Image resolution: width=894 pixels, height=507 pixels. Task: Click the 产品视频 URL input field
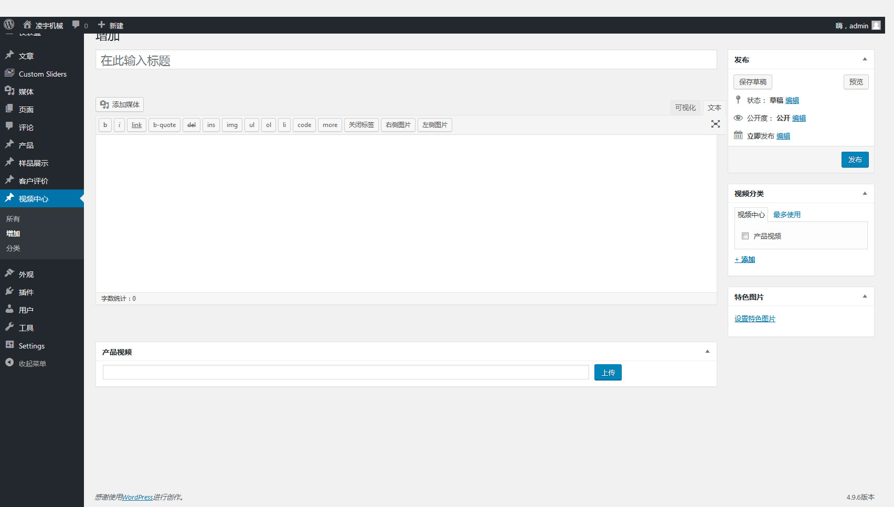pos(346,372)
